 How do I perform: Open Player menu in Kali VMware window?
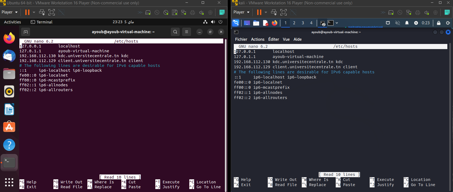coord(241,12)
